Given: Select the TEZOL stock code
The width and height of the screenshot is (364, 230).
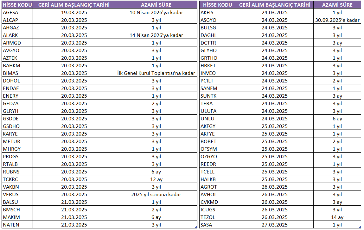Looking at the screenshot, I should (x=218, y=217).
